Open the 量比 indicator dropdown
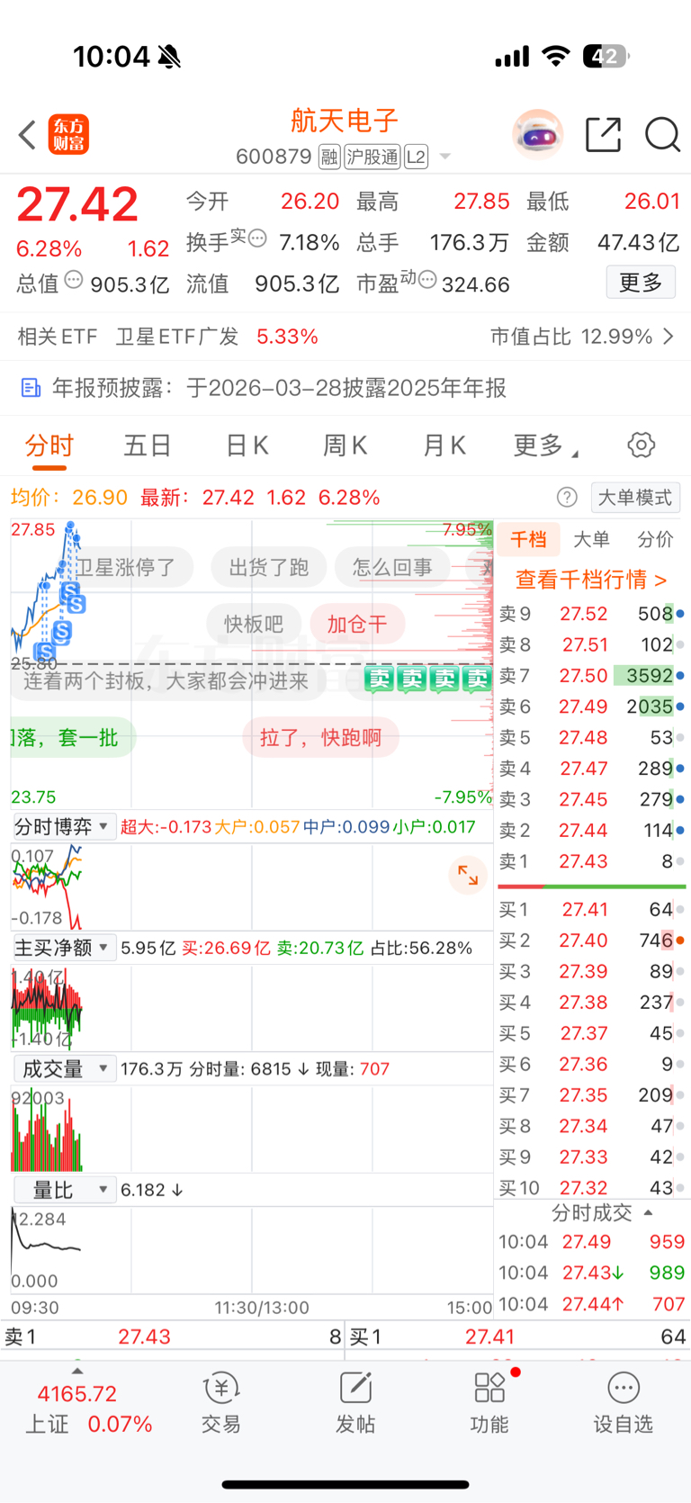The width and height of the screenshot is (691, 1503). [64, 1190]
